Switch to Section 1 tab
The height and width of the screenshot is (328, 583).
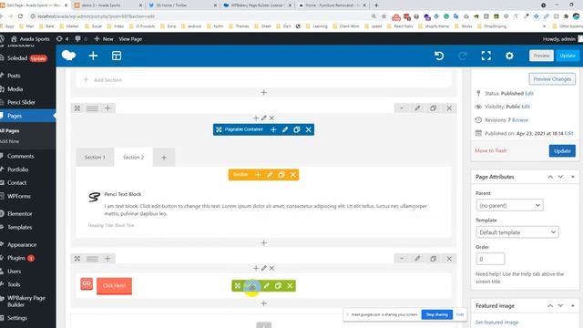(95, 158)
